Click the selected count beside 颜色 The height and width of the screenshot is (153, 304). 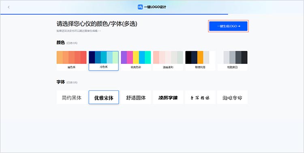pos(72,43)
